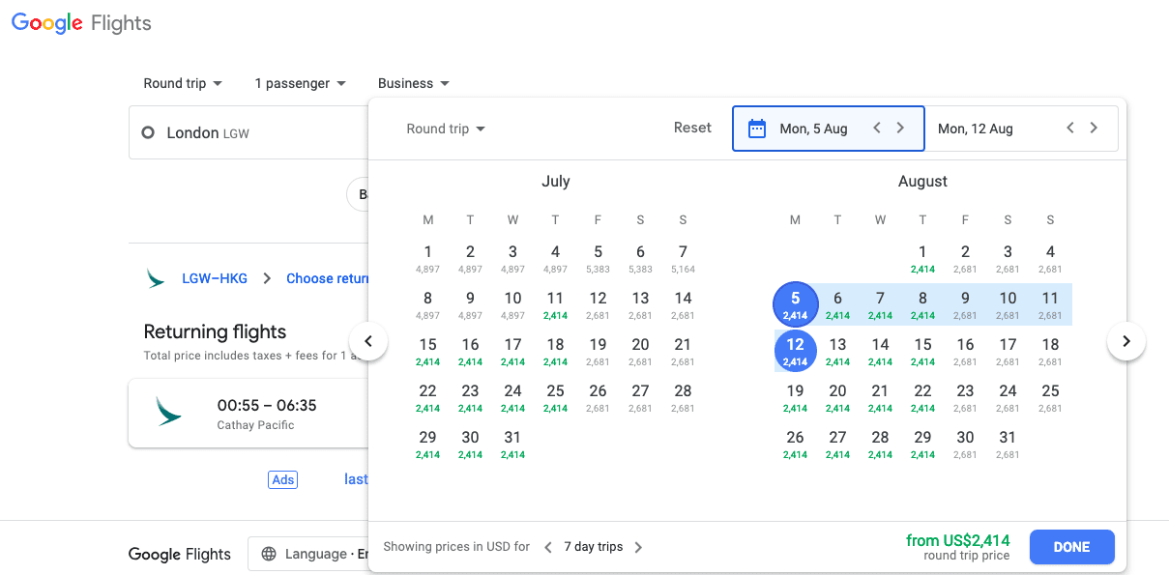Click the DONE button
Screen dimensions: 1169x575
coord(1071,547)
